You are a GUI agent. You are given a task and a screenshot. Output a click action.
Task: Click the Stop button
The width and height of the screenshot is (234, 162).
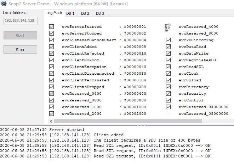point(20,49)
